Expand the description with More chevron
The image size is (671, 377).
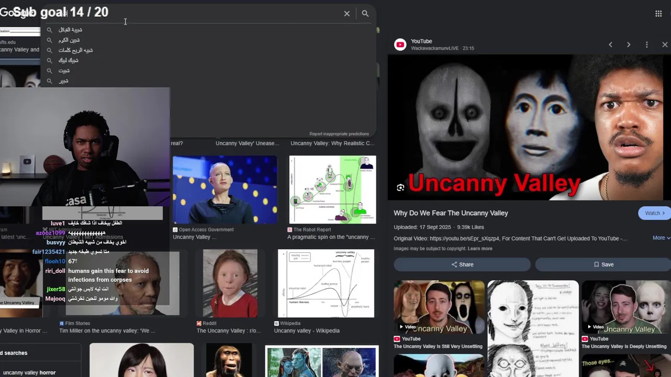pyautogui.click(x=661, y=238)
